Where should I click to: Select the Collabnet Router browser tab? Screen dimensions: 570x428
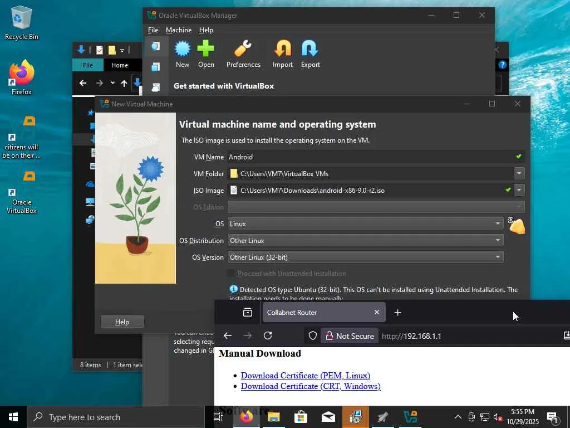(x=323, y=312)
